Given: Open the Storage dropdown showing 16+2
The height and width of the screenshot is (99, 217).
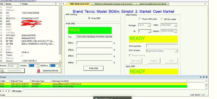Looking at the screenshot, I should (149, 25).
